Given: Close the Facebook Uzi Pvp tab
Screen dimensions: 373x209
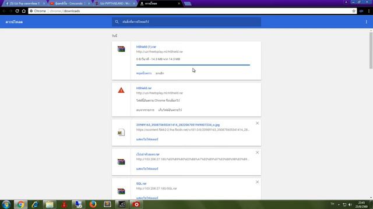Looking at the screenshot, I should [x=44, y=3].
